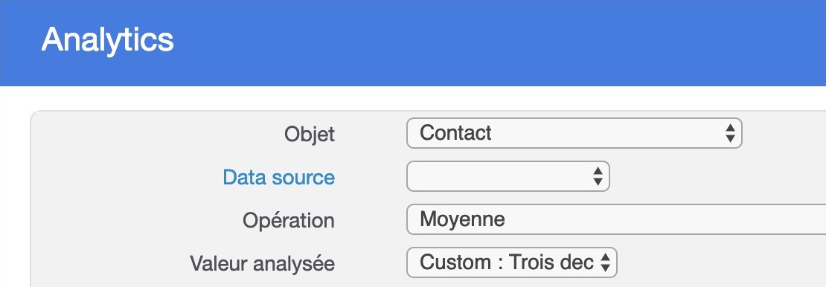
Task: Click the Custom : Trois dec text
Action: tap(507, 262)
